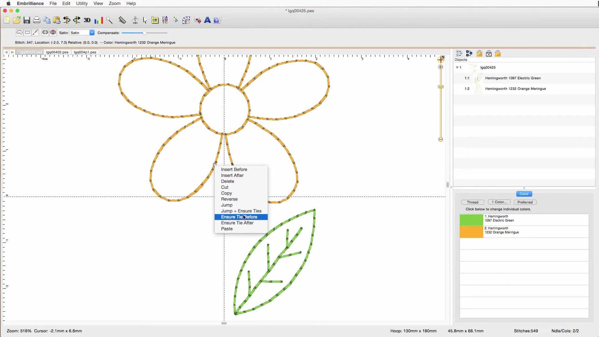This screenshot has width=599, height=337.
Task: Toggle the lasso selection mode
Action: [19, 32]
